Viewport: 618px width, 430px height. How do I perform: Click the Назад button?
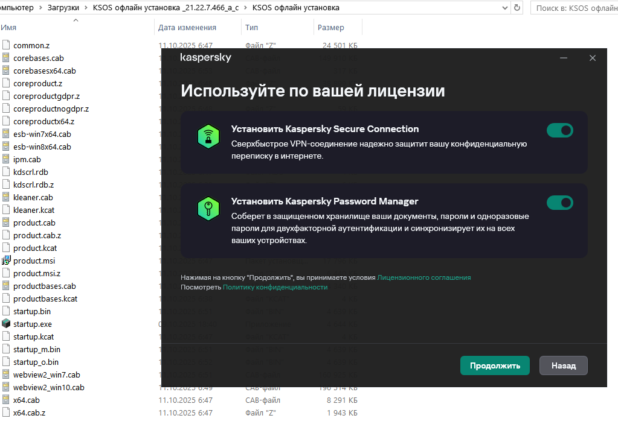click(563, 365)
